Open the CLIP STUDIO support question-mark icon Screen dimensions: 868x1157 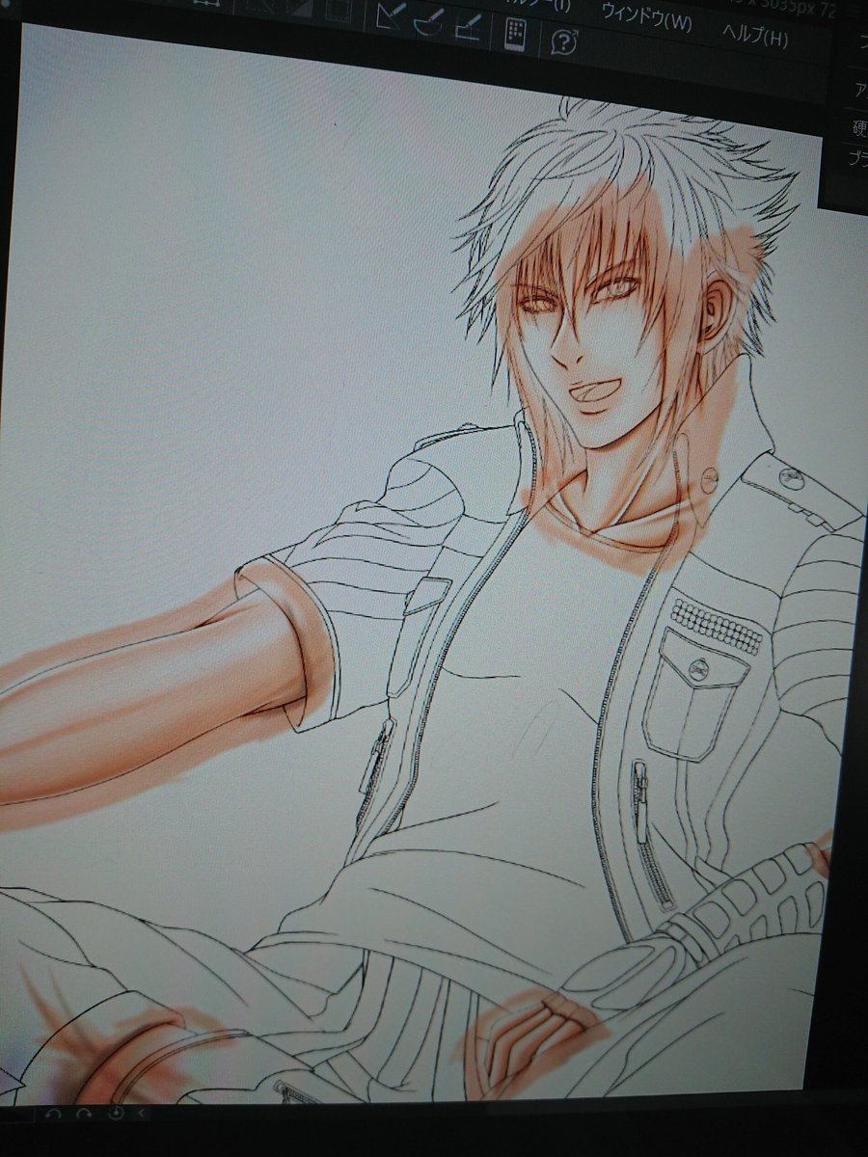click(x=563, y=40)
